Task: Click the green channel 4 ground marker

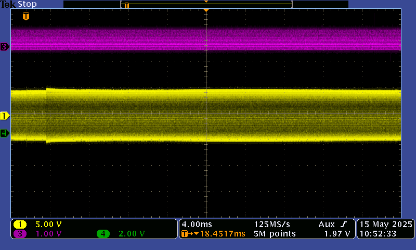Action: tap(5, 133)
